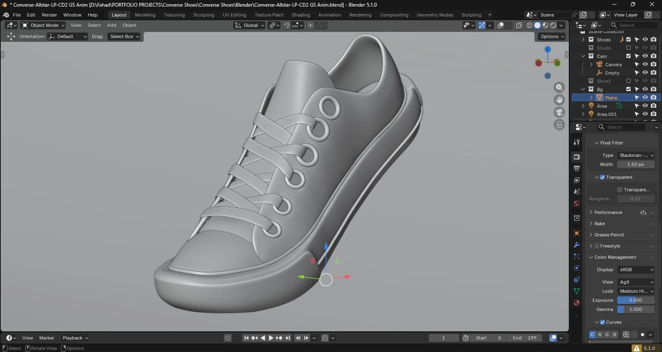Toggle X-ray display in viewport header
The width and height of the screenshot is (662, 352).
click(519, 25)
